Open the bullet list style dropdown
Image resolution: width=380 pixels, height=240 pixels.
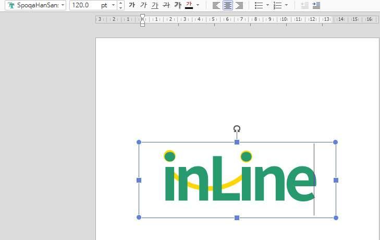pos(267,5)
